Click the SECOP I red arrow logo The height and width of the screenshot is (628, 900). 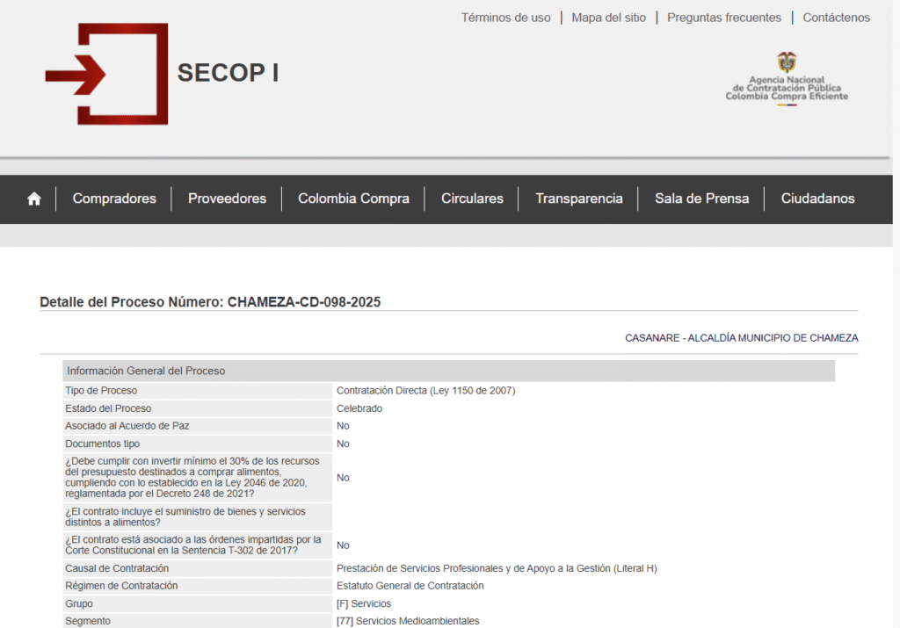[106, 74]
